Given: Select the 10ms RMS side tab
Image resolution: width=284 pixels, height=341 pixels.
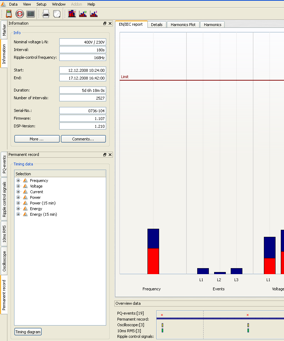Looking at the screenshot, I should pyautogui.click(x=4, y=234).
